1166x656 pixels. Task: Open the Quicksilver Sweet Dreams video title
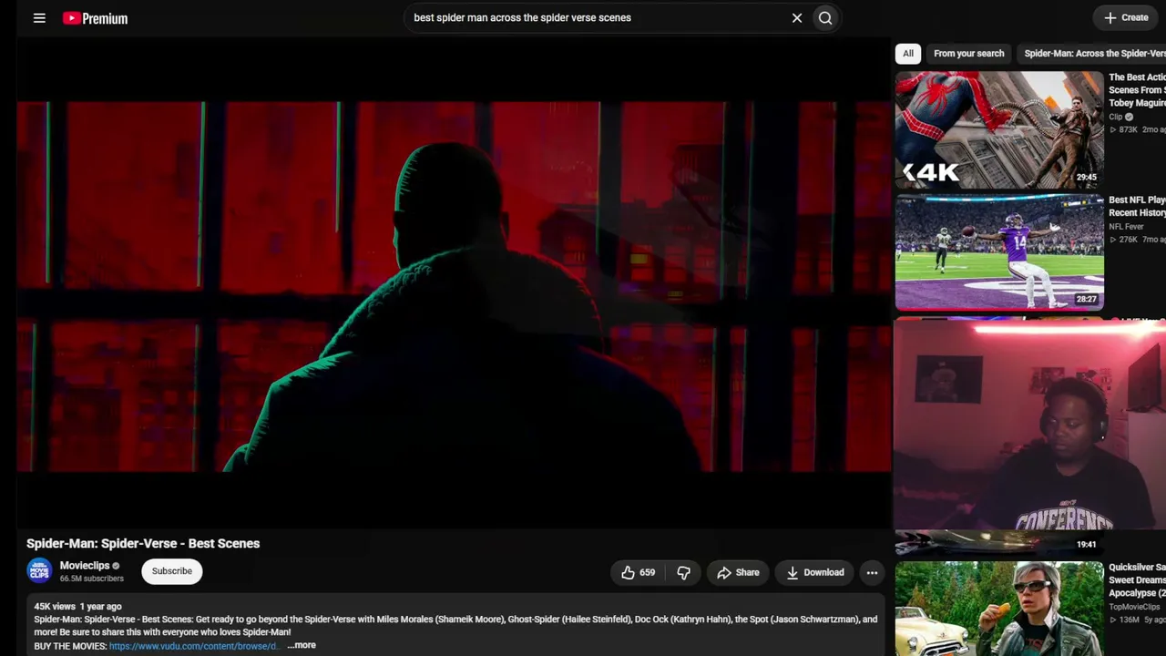click(x=1137, y=579)
